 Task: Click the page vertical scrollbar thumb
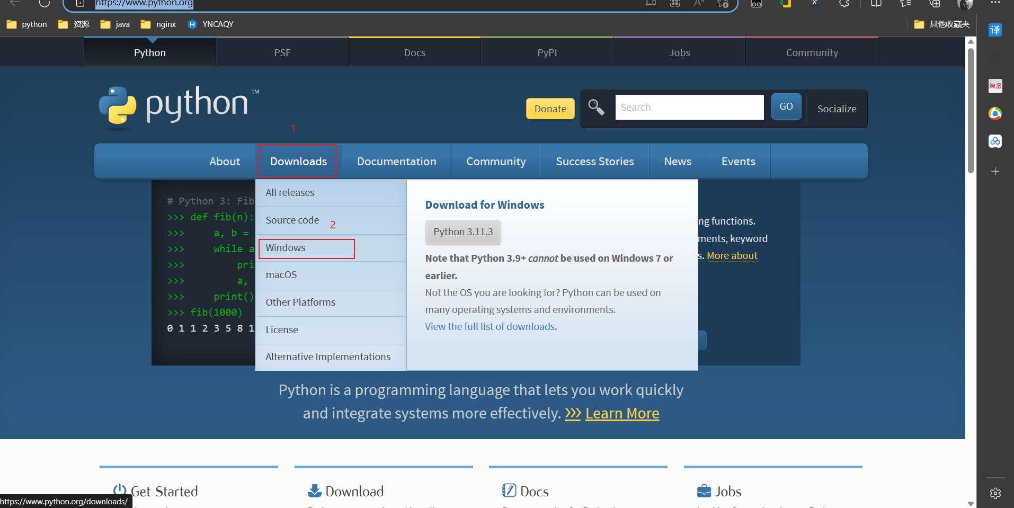tap(971, 110)
